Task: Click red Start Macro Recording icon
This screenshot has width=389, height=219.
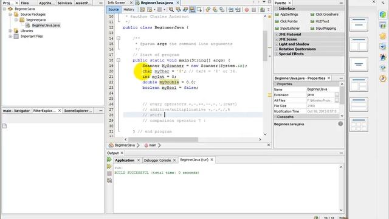Action: (x=247, y=10)
